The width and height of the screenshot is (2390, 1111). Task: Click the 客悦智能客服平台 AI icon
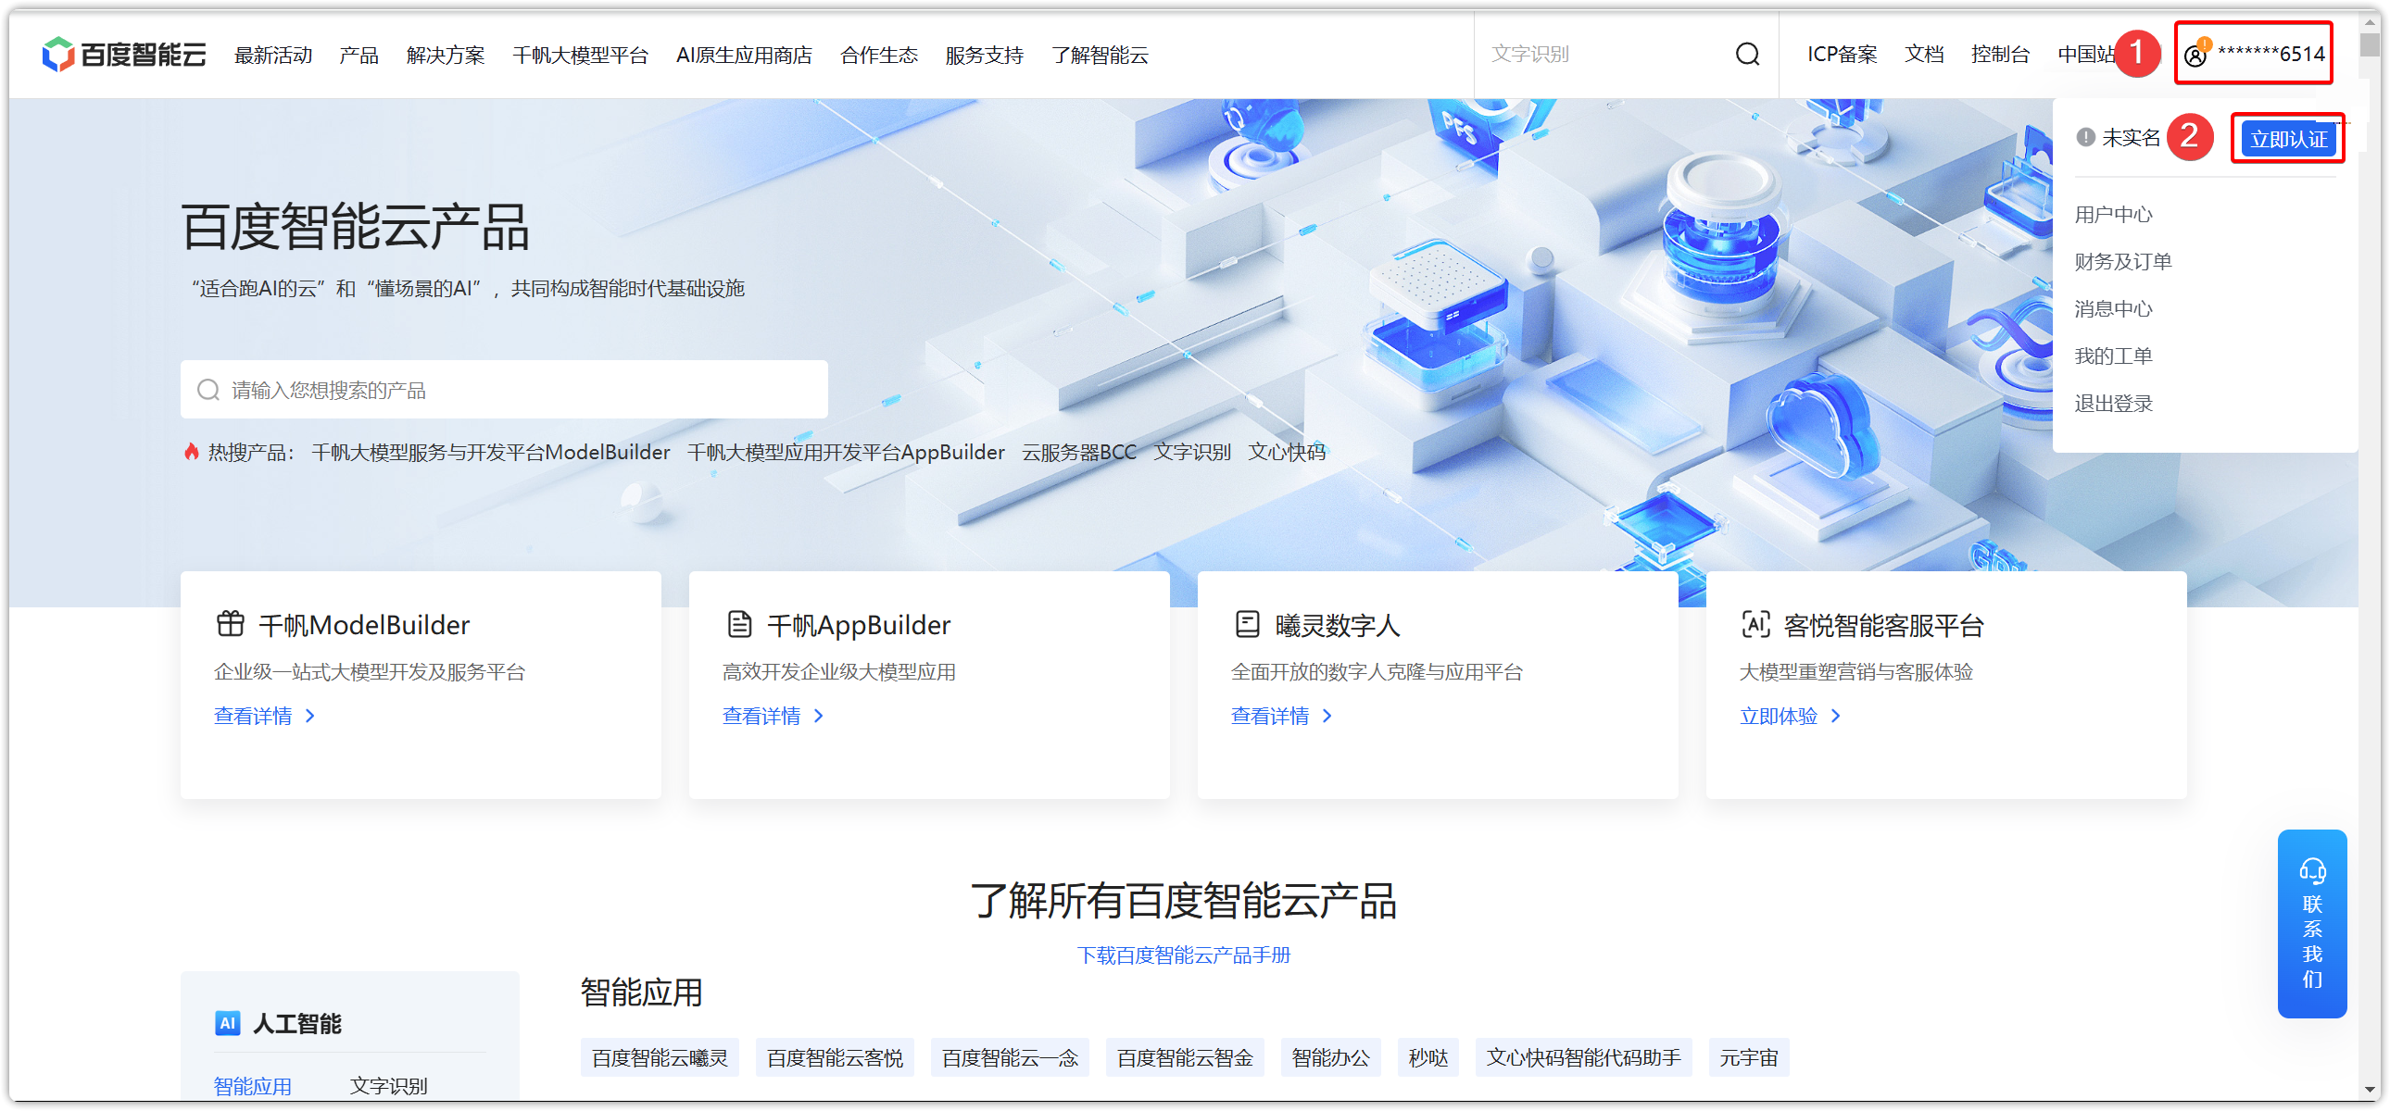click(1755, 624)
